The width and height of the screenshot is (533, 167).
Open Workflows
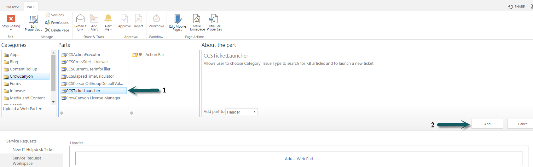point(156,21)
